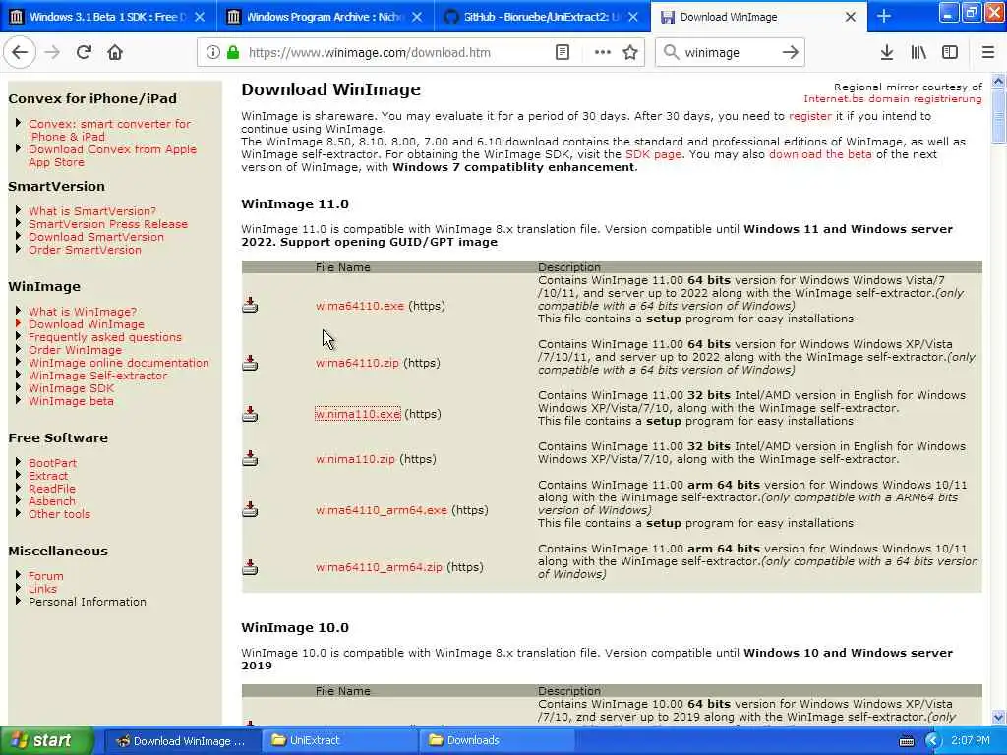1007x755 pixels.
Task: Download wima64110_arm64.zip link
Action: [379, 567]
